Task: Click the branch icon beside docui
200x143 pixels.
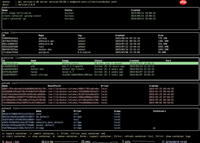Action: coord(3,142)
